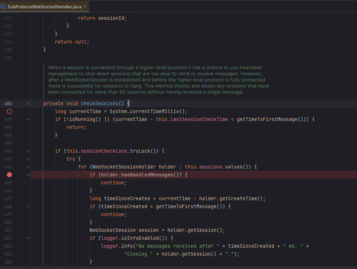This screenshot has height=269, width=357.
Task: Click the lastSessionCheckTime field reference
Action: 199,119
